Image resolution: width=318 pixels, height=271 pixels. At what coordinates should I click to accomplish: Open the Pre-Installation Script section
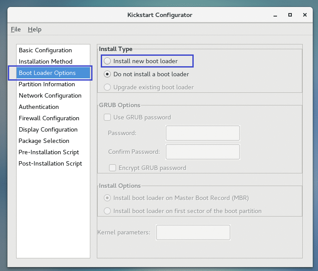49,152
